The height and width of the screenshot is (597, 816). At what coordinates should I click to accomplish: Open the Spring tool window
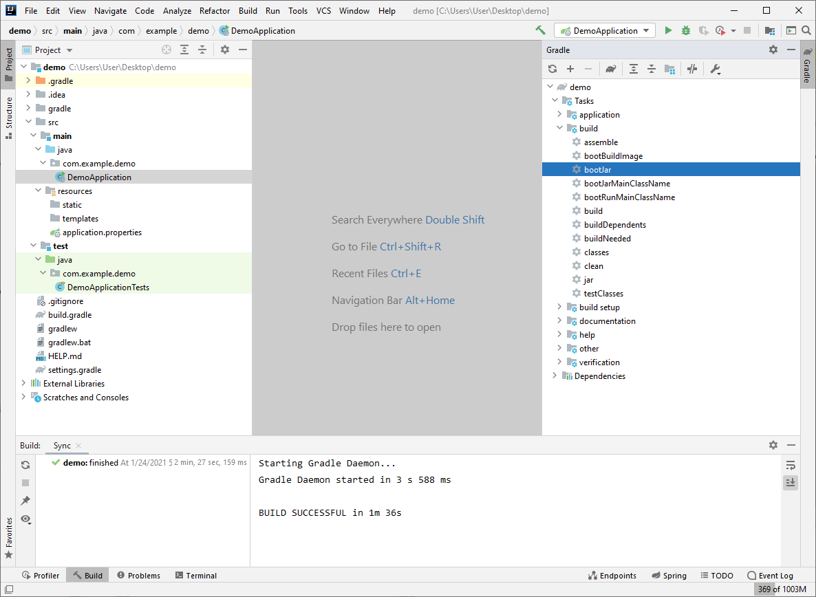tap(669, 575)
